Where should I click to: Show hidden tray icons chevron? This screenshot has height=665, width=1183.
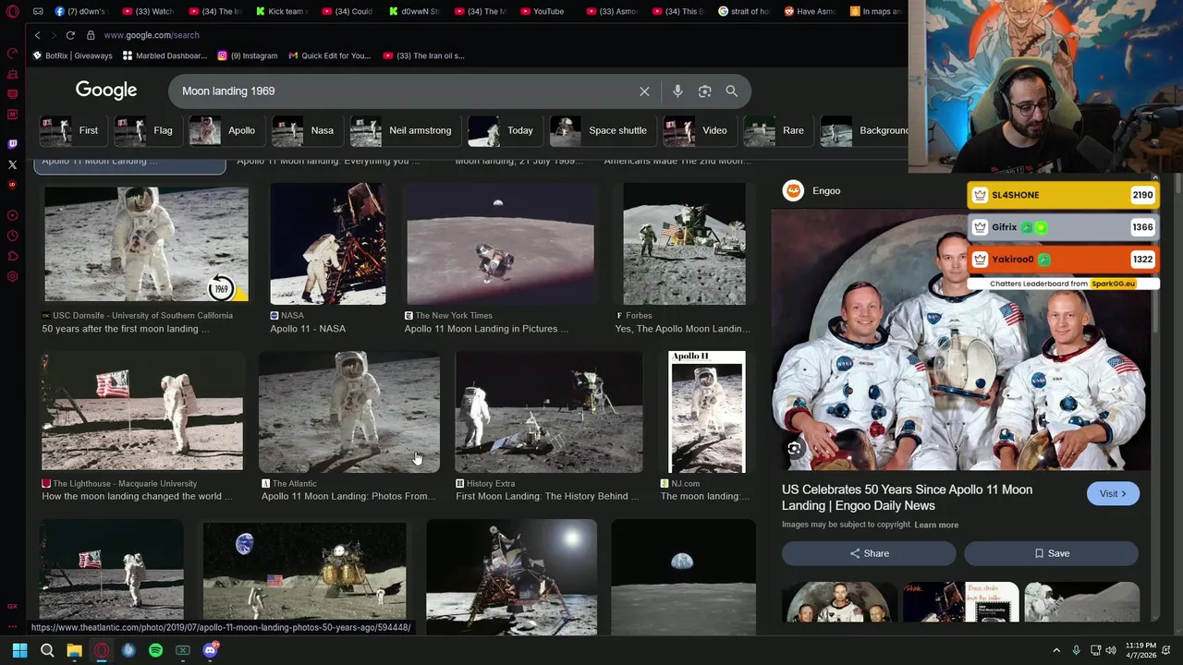(x=1056, y=650)
